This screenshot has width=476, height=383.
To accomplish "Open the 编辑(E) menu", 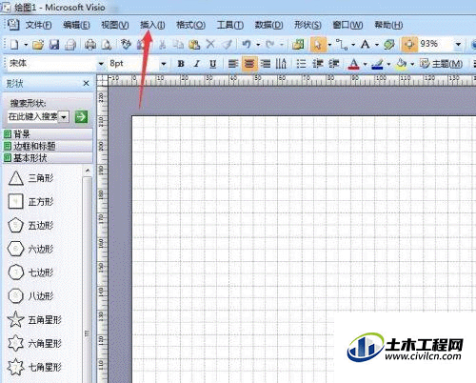I will click(76, 25).
